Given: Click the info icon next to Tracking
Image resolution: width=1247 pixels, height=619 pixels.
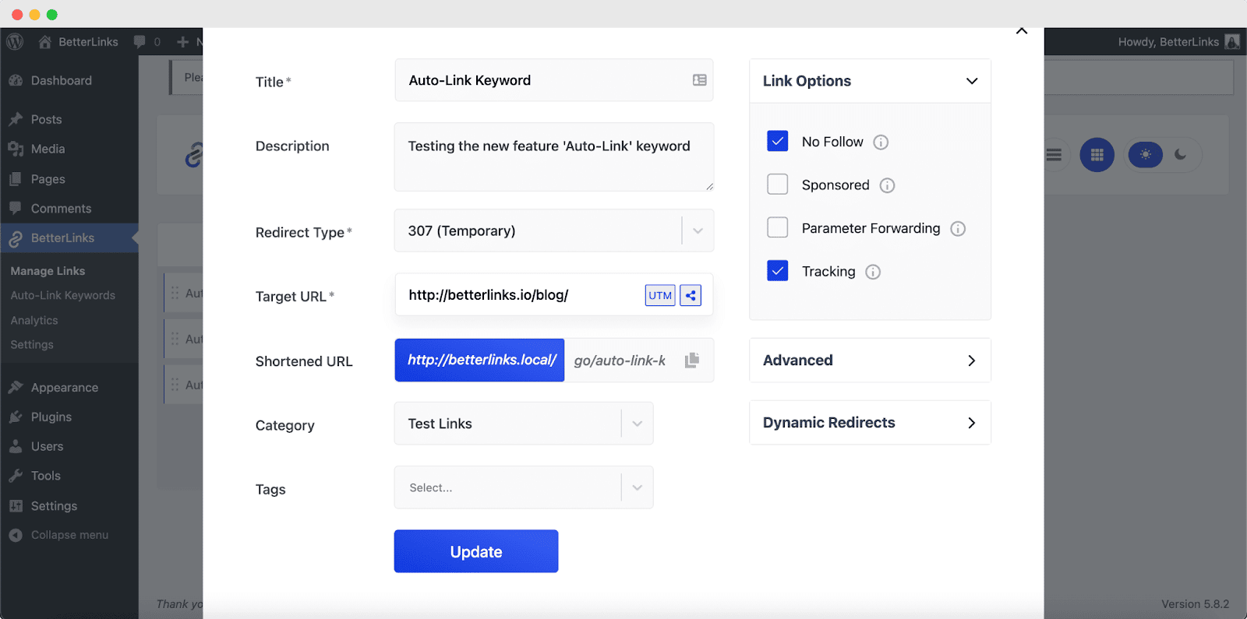Looking at the screenshot, I should [x=873, y=272].
